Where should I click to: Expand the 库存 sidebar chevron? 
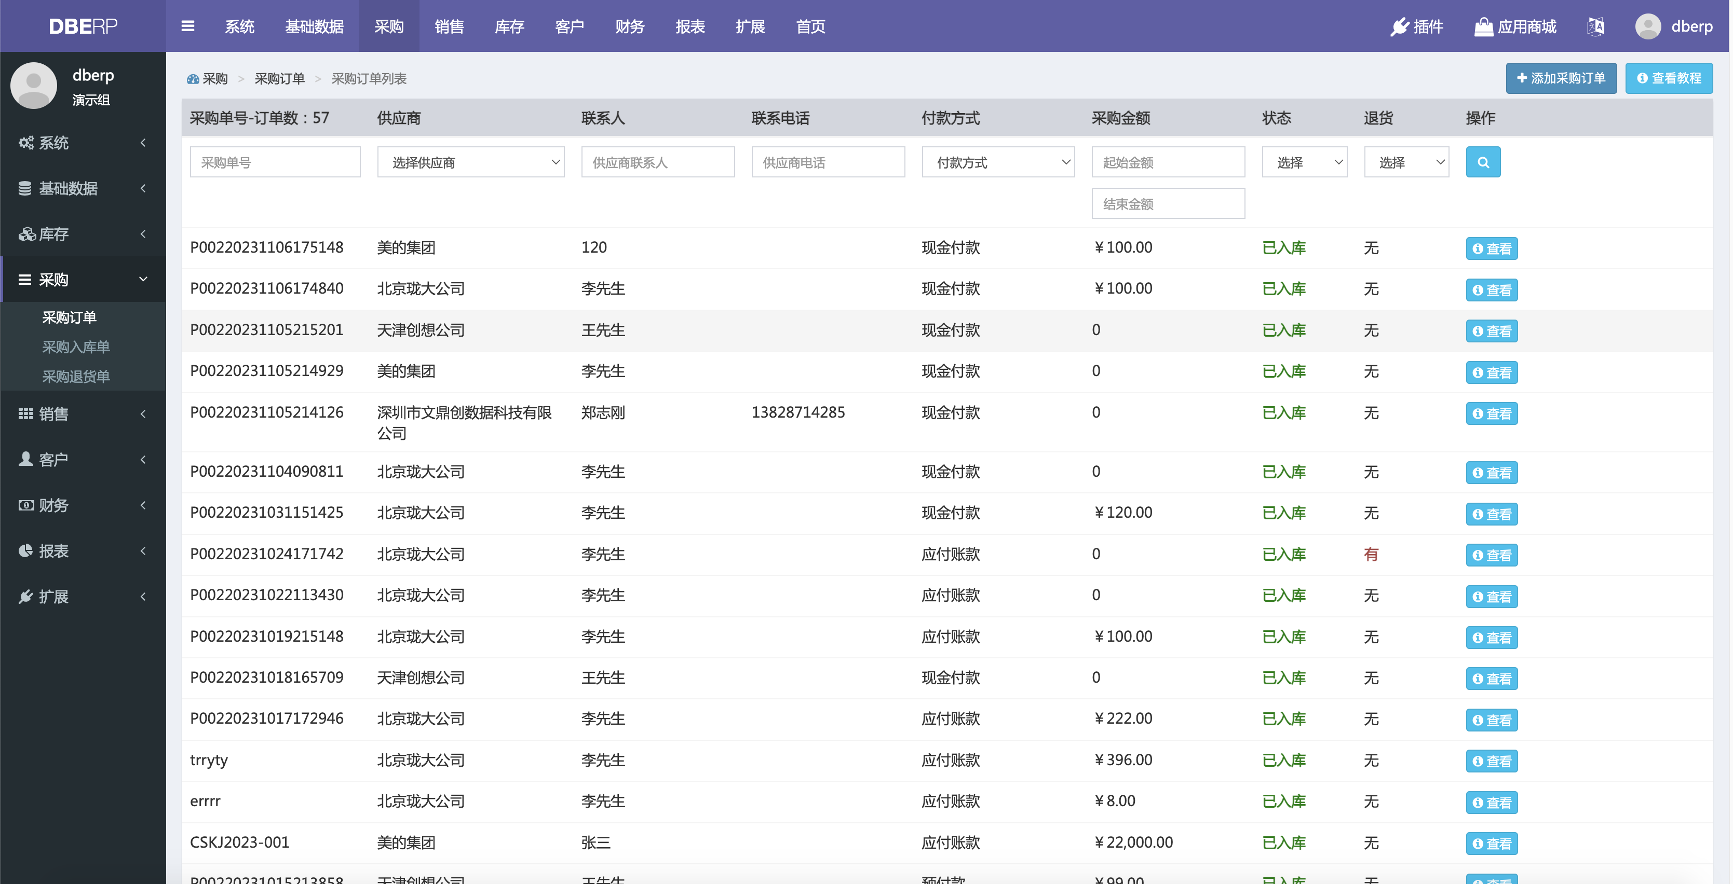click(143, 234)
